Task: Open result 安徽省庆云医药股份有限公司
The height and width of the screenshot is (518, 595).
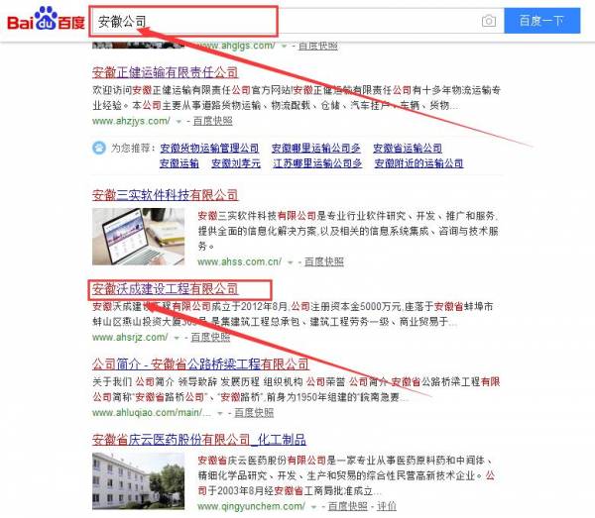Action: (198, 439)
